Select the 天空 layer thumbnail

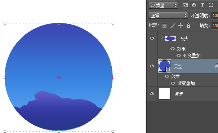tap(165, 66)
